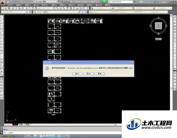Click 取消 in the save dialog

click(99, 74)
